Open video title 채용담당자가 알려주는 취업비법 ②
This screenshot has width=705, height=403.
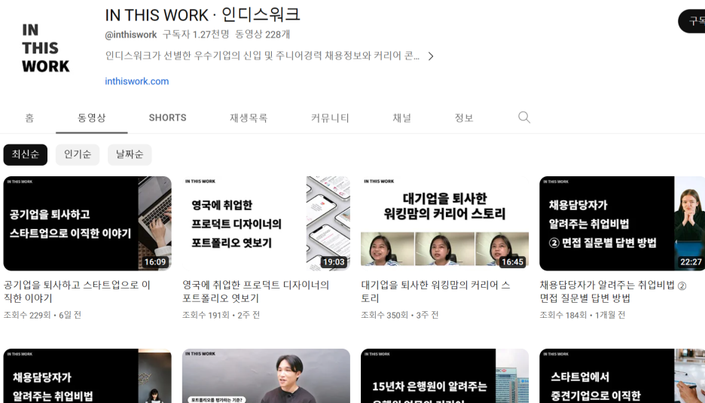(613, 292)
